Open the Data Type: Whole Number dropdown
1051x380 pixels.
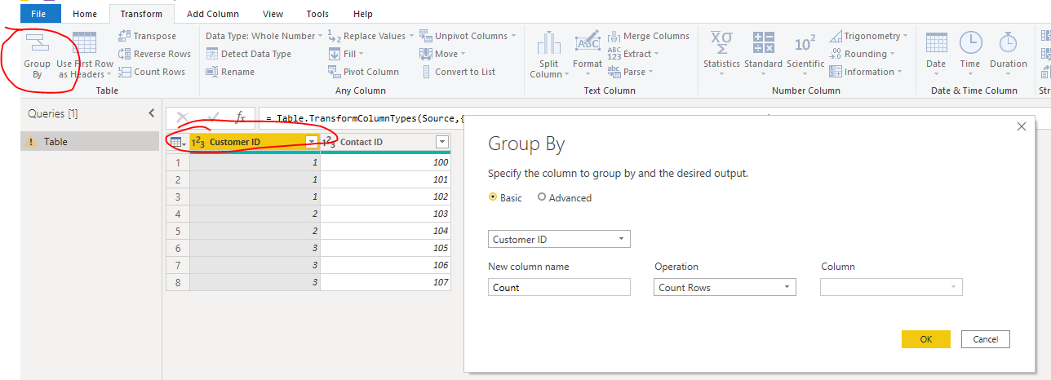264,36
